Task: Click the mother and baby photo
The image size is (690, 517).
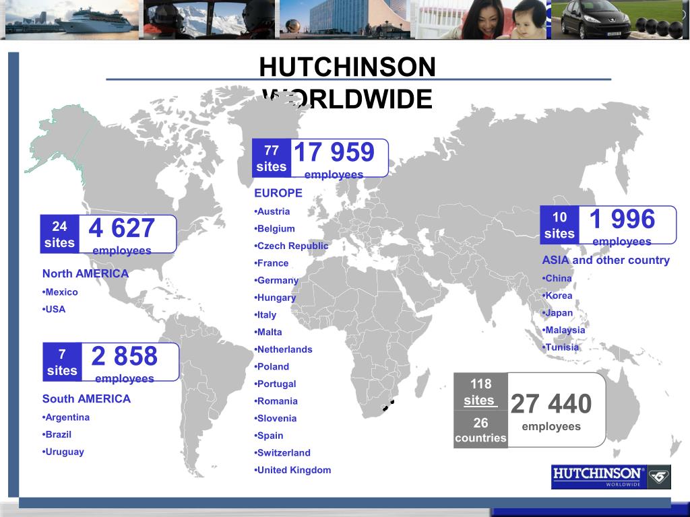Action: pos(481,20)
